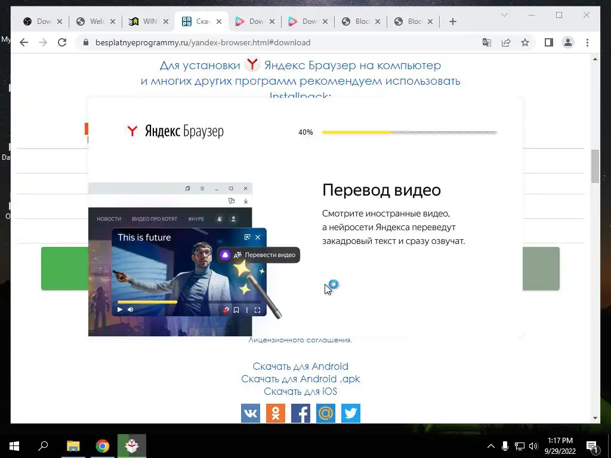This screenshot has width=611, height=458.
Task: Click 'НОВОСТИ' in the illustration
Action: coord(109,219)
